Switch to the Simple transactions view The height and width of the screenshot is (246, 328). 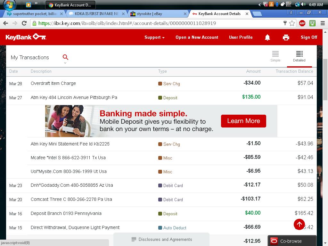tap(275, 56)
